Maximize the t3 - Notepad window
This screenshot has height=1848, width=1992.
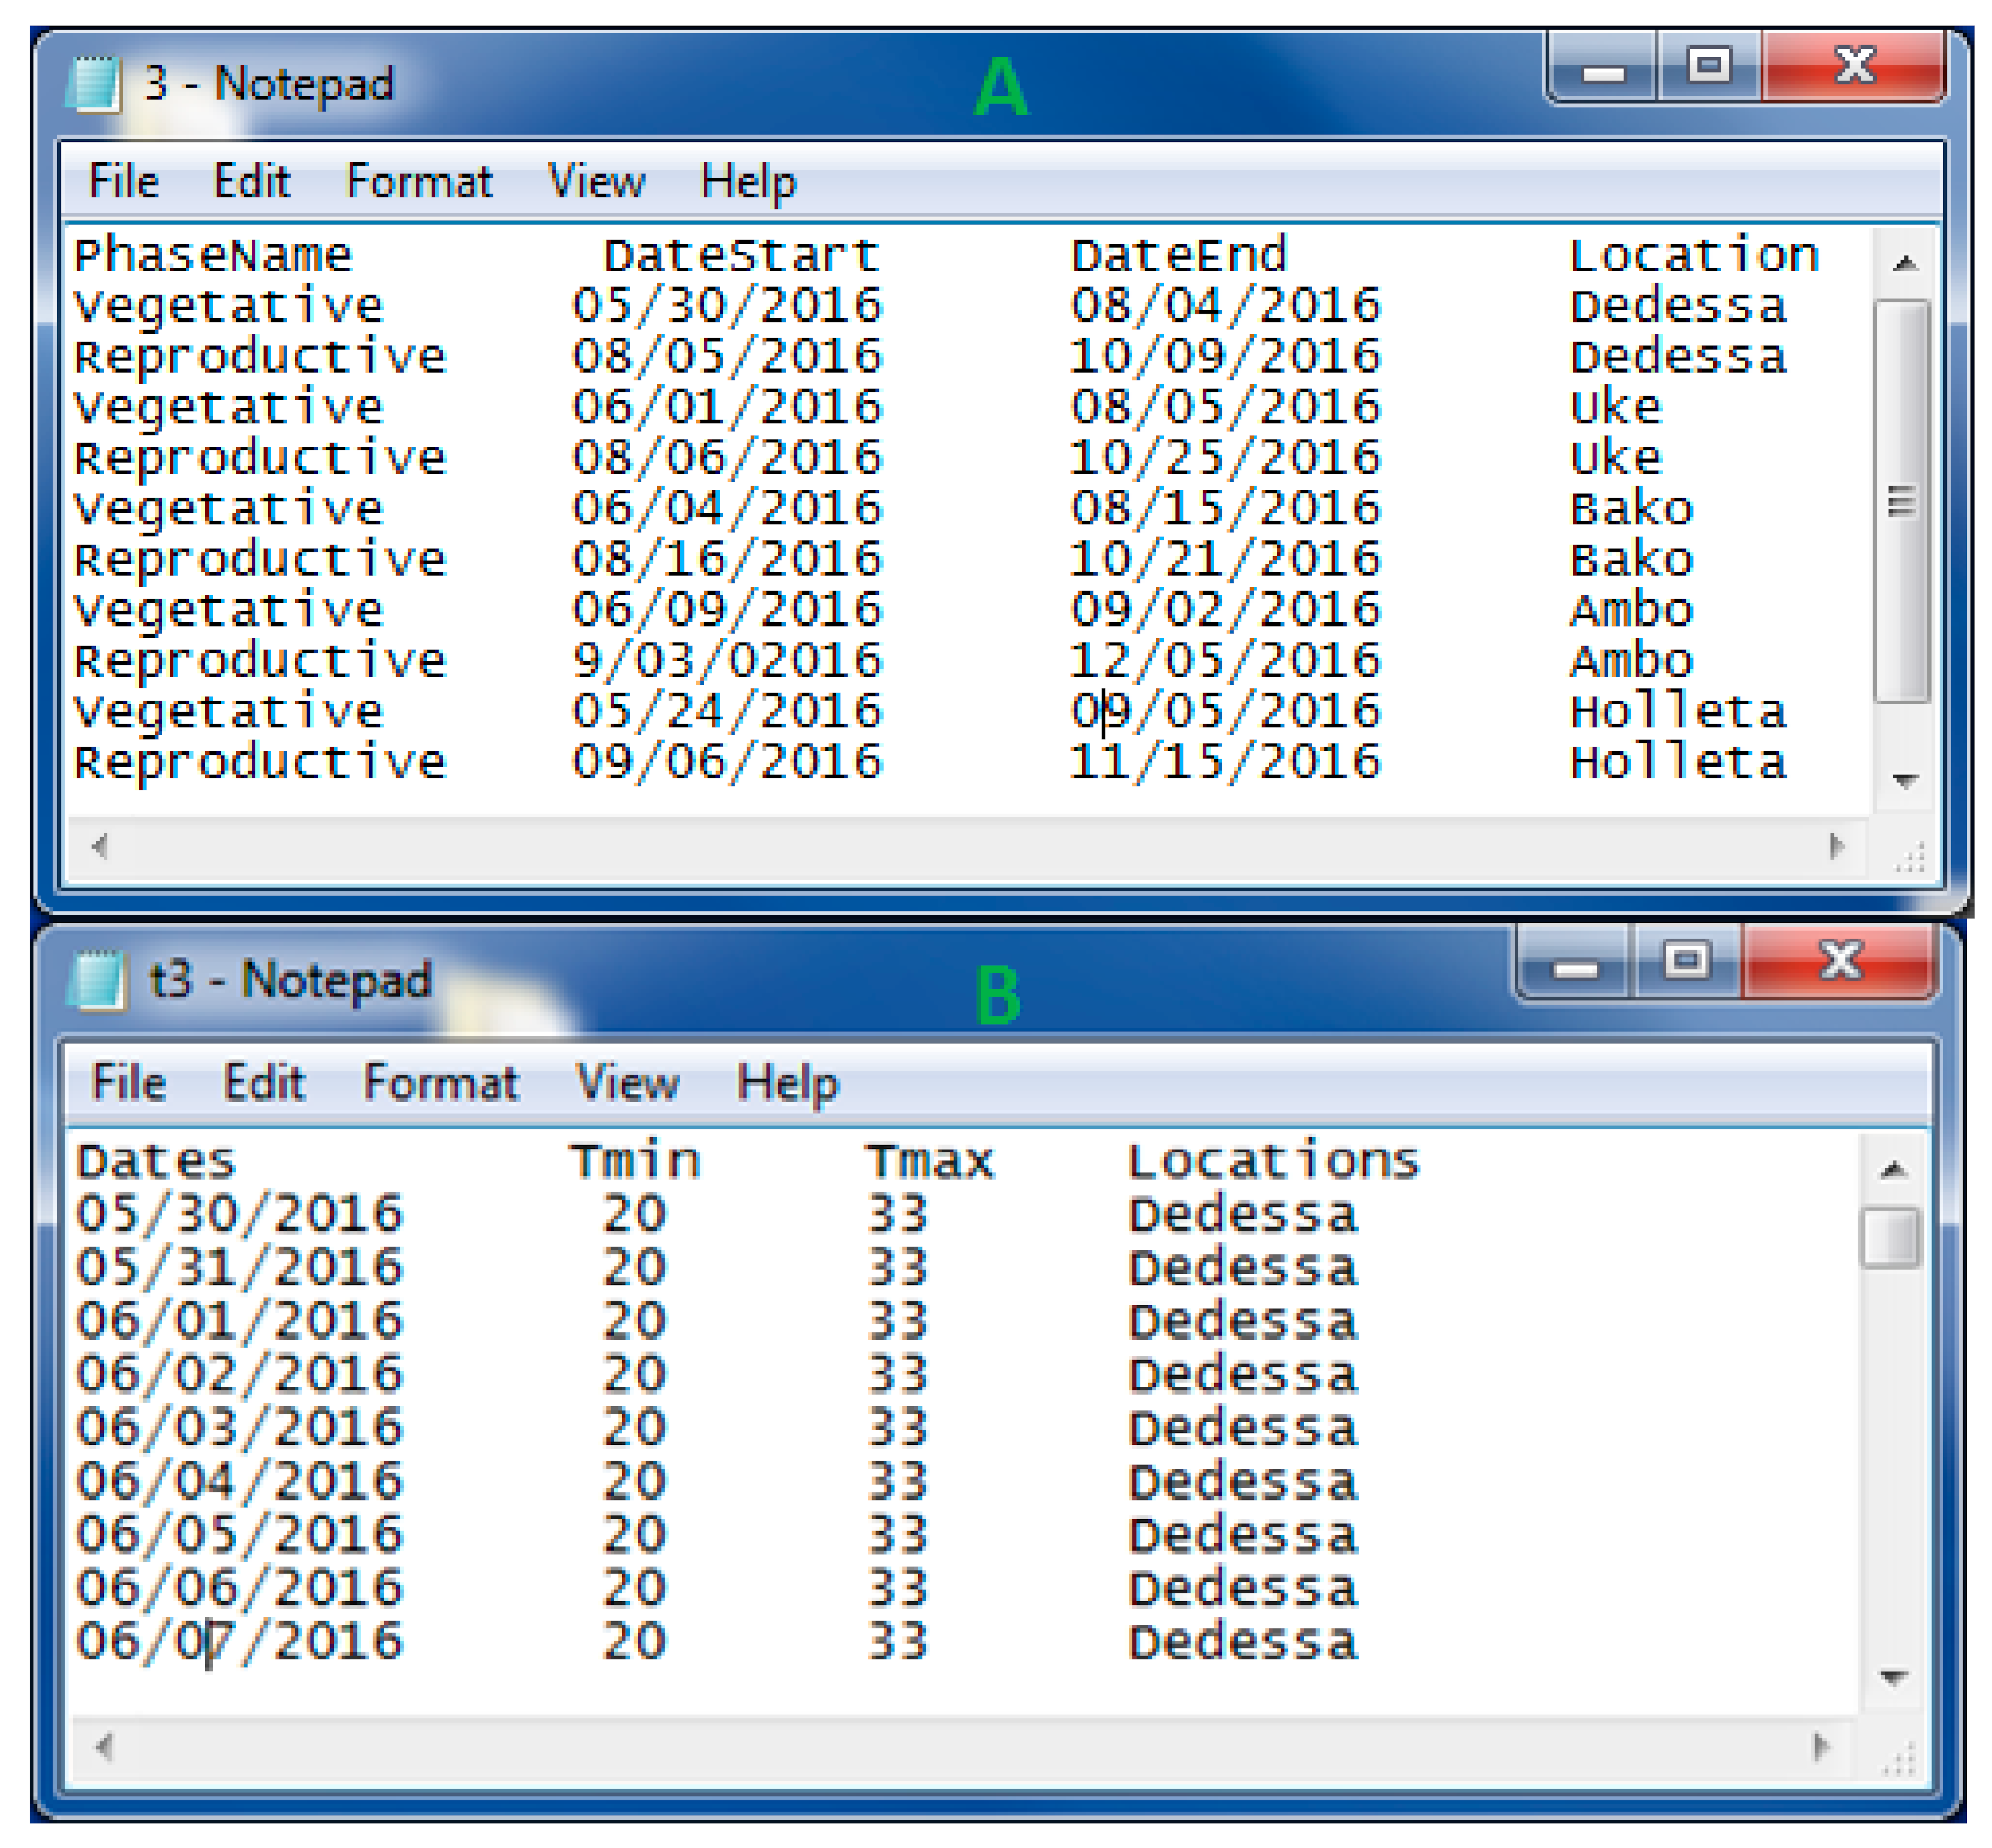pos(1687,962)
